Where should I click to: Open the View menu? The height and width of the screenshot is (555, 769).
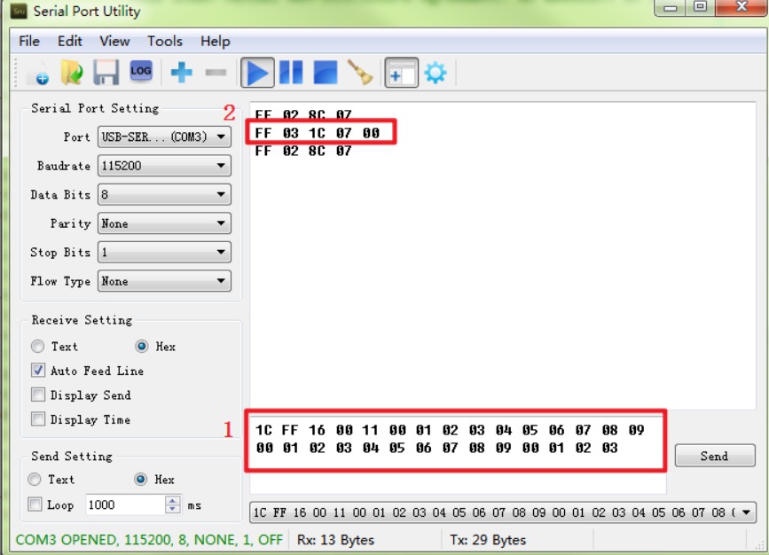point(114,41)
